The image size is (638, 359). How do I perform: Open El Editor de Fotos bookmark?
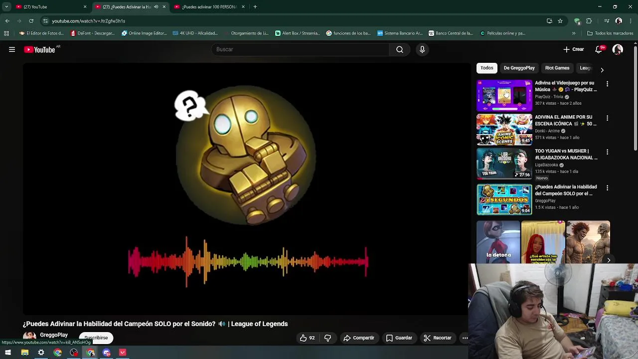click(41, 33)
